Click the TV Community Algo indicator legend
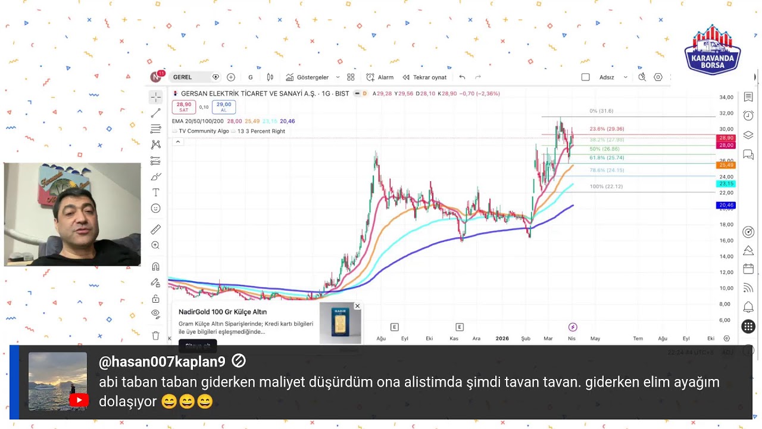The width and height of the screenshot is (762, 429). (x=204, y=131)
